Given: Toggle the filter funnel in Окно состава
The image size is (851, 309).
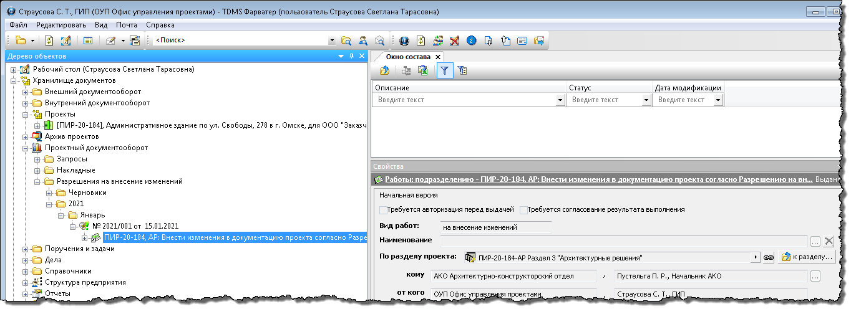Looking at the screenshot, I should 444,71.
